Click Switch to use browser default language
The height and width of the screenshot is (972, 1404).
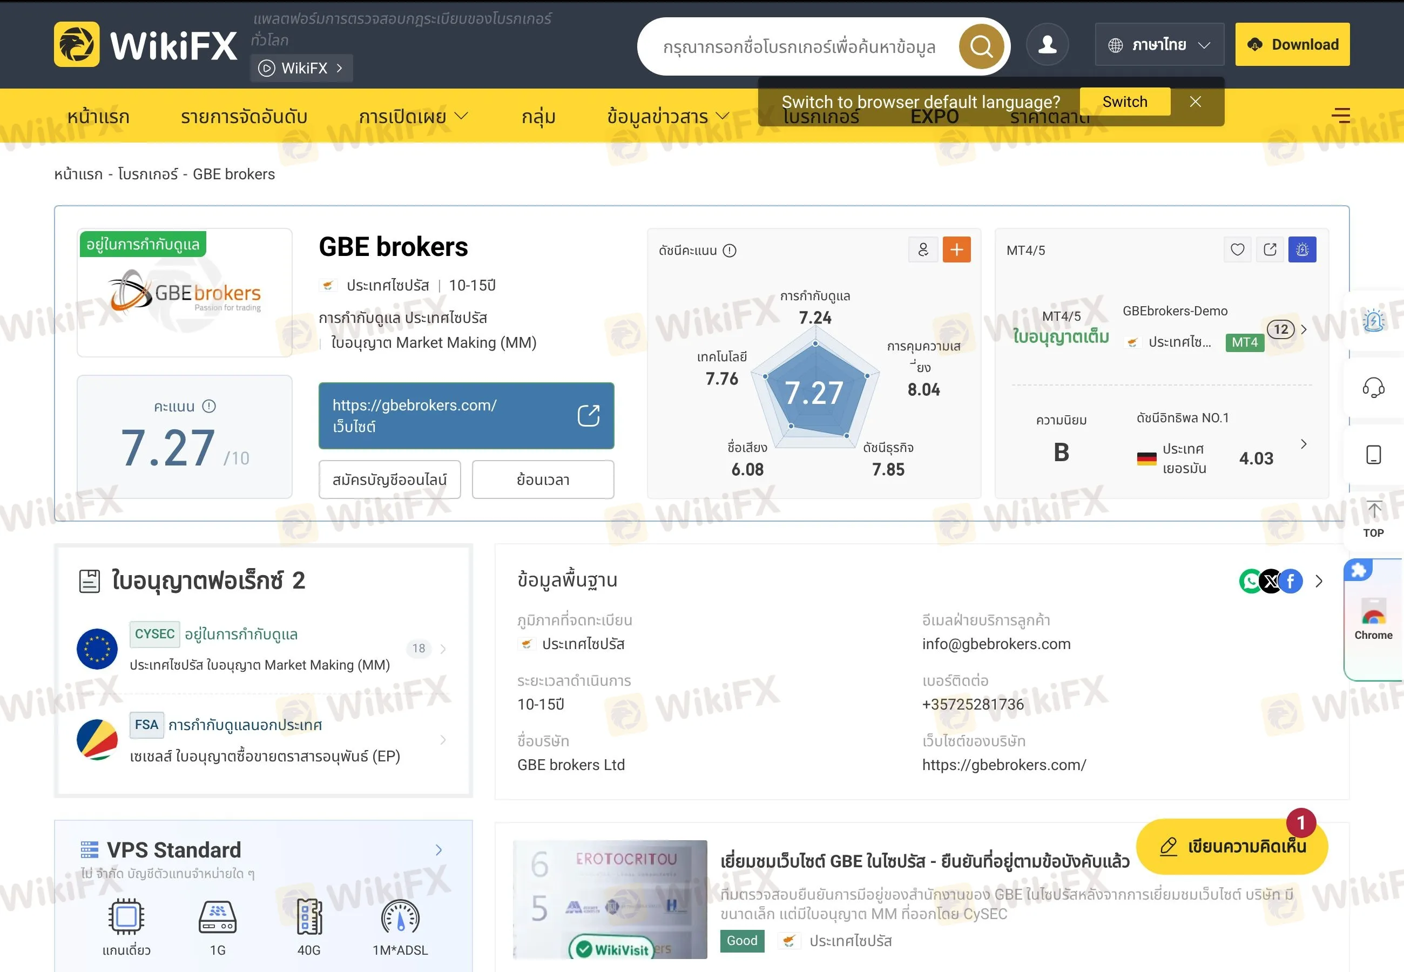tap(1124, 102)
